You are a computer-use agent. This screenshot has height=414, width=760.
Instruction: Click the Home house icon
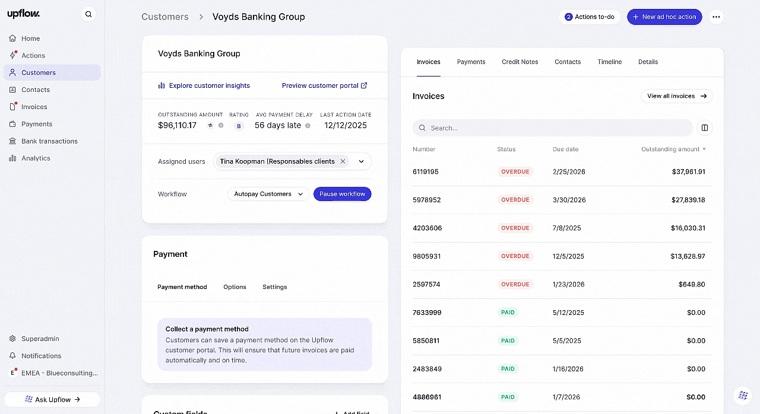coord(12,39)
